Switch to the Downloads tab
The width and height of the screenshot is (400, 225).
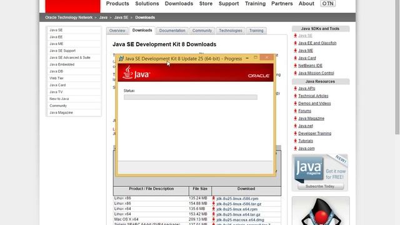point(142,31)
